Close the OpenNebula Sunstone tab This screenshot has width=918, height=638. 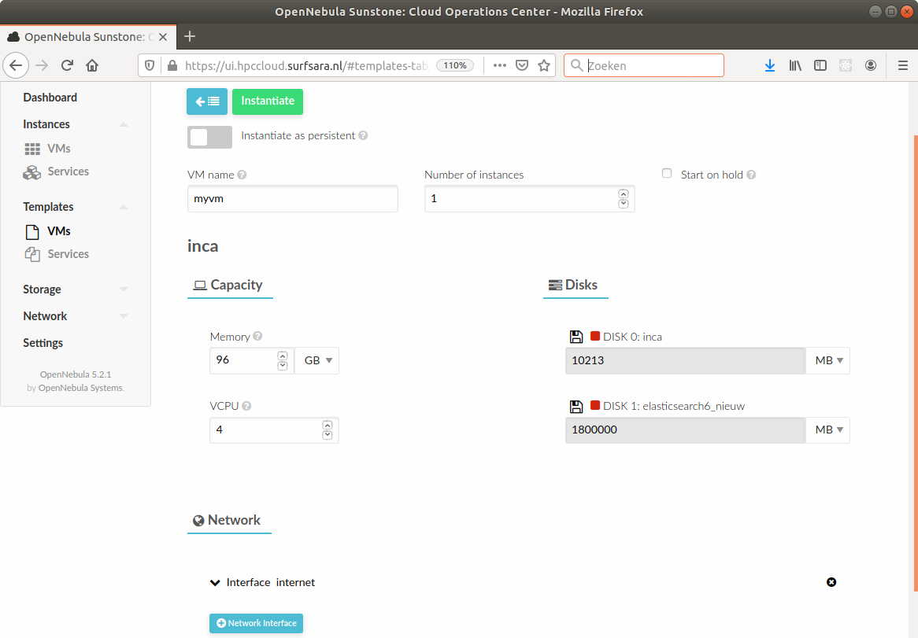pyautogui.click(x=163, y=37)
